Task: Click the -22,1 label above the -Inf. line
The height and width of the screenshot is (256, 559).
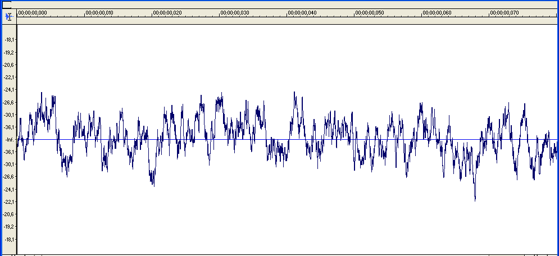Action: point(10,77)
